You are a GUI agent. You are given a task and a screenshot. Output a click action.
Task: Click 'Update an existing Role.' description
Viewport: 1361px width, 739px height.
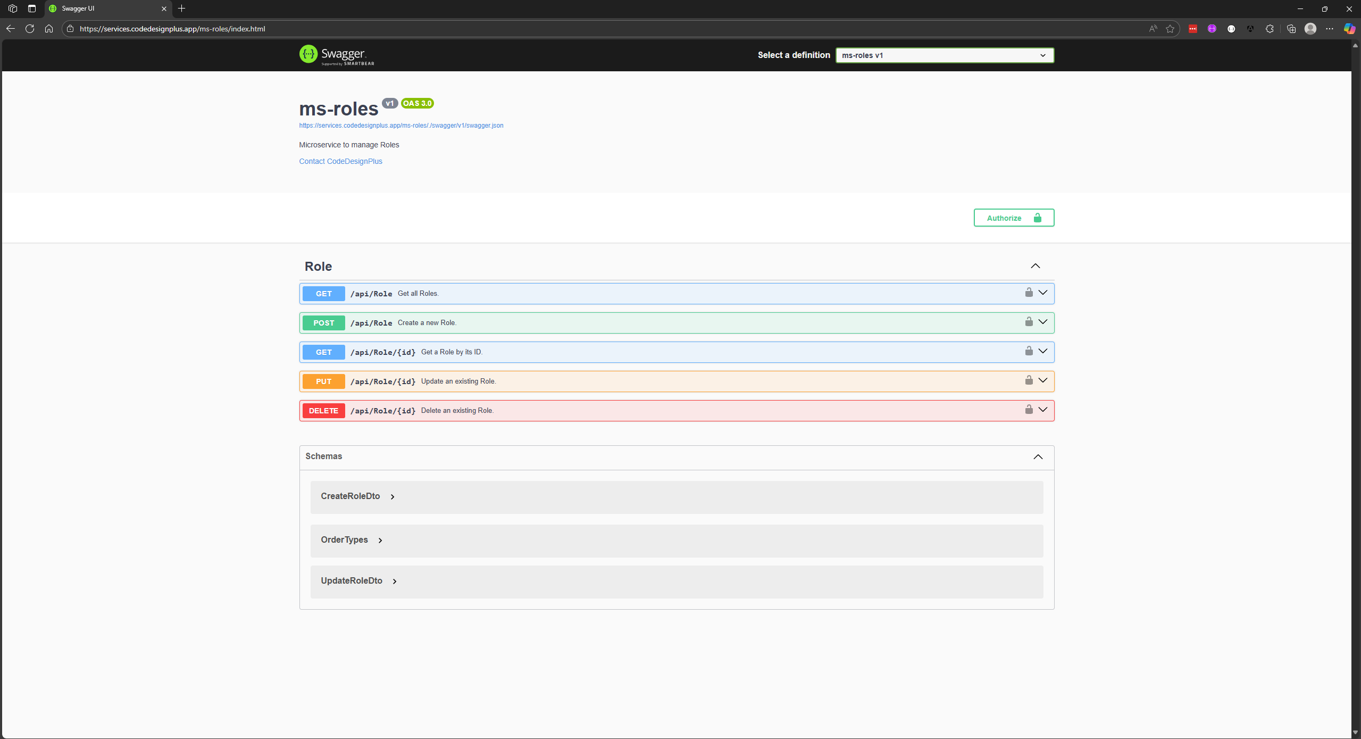pos(458,381)
